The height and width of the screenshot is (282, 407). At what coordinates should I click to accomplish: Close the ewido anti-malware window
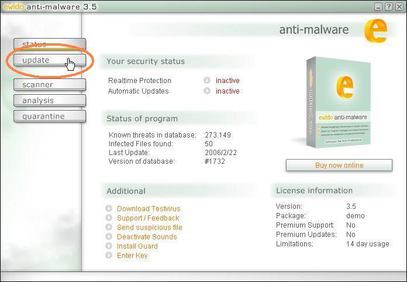click(x=399, y=6)
